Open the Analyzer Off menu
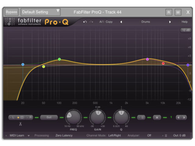Viewport: 195px width, 146px height. tap(149, 135)
